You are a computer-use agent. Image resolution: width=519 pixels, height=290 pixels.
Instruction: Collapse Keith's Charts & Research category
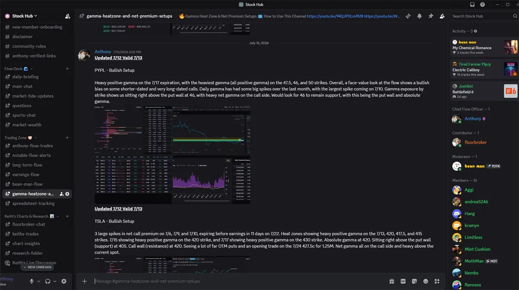tap(32, 216)
